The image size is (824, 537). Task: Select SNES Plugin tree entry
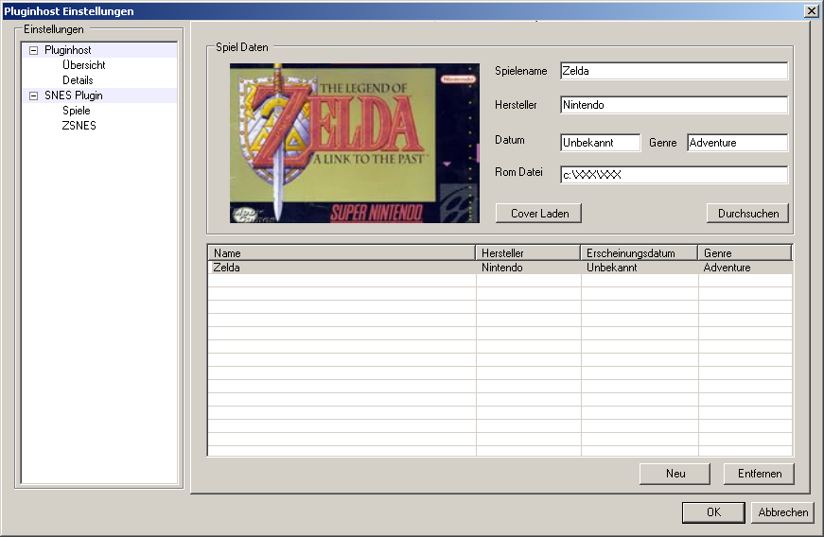pyautogui.click(x=74, y=95)
